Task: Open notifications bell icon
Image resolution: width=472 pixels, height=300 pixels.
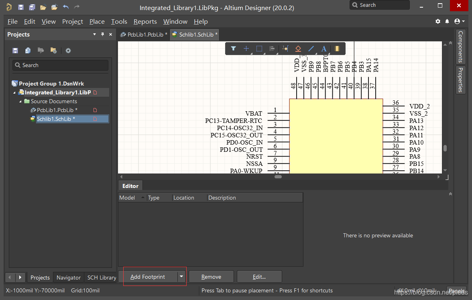Action: tap(448, 21)
